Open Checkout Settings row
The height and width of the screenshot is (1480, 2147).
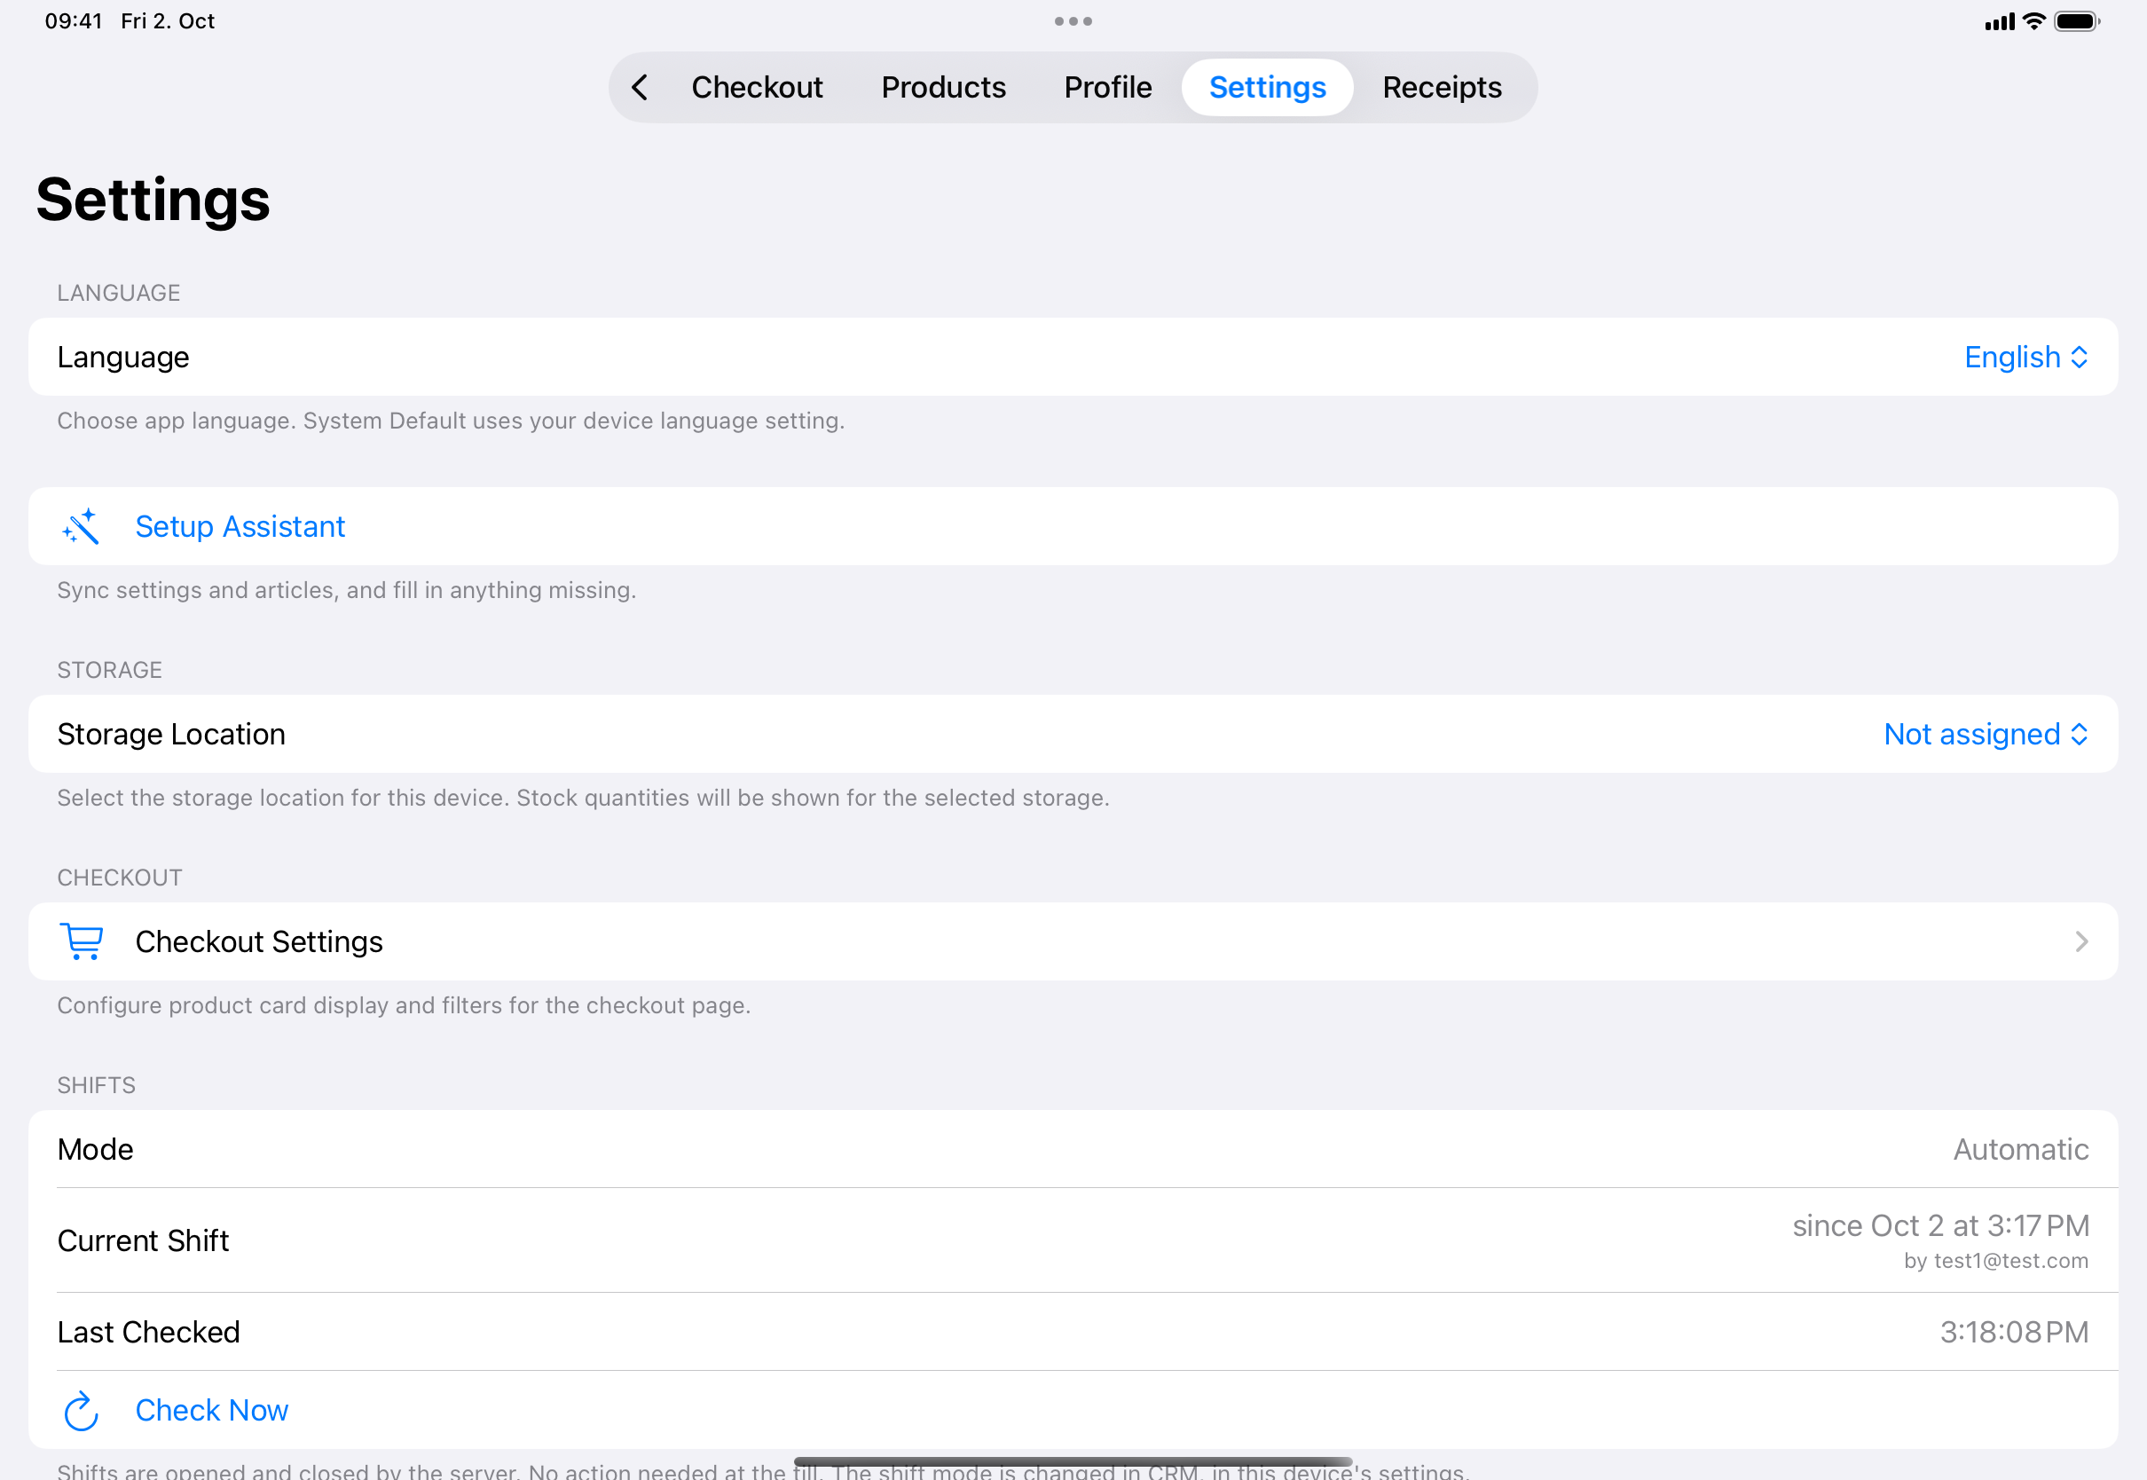coord(1073,941)
